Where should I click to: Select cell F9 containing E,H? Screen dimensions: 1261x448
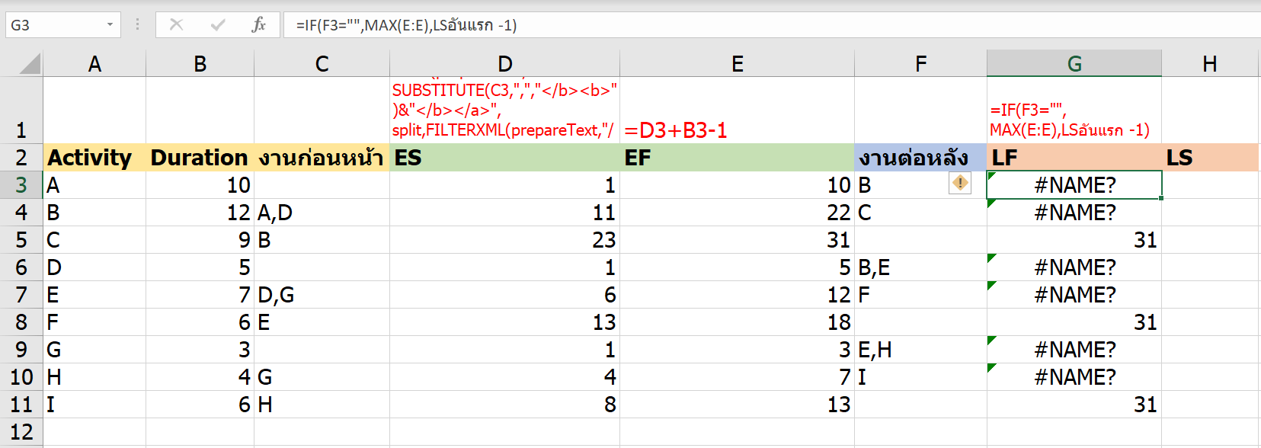click(920, 350)
